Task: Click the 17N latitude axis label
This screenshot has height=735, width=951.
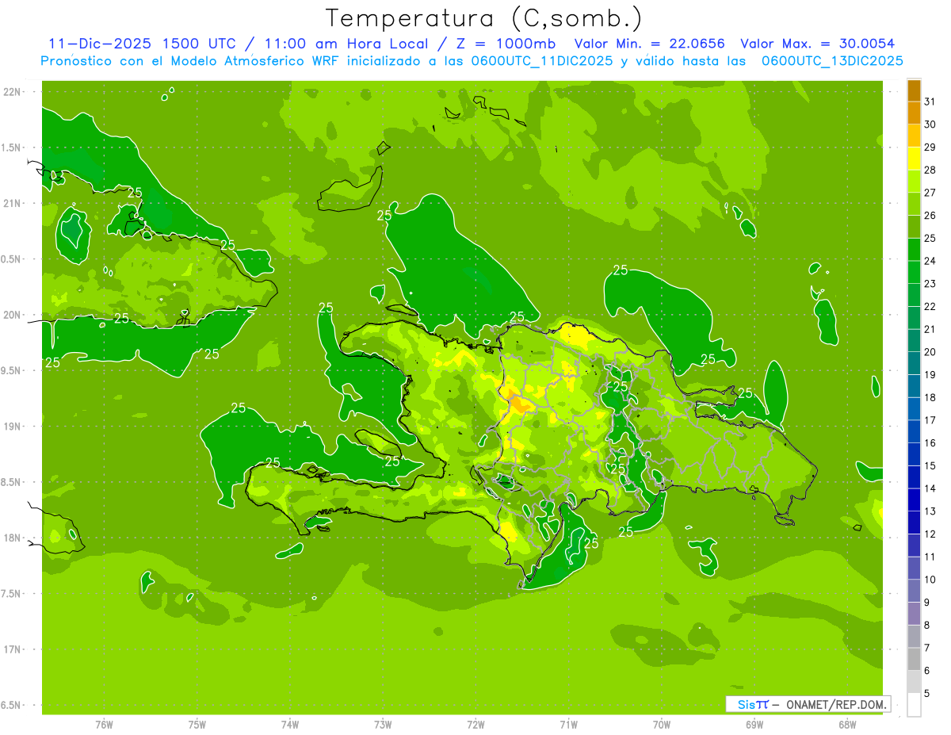Action: (12, 649)
